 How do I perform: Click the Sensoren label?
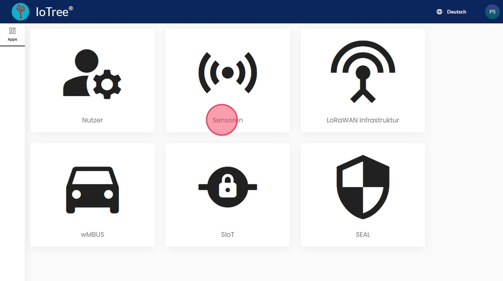click(228, 120)
